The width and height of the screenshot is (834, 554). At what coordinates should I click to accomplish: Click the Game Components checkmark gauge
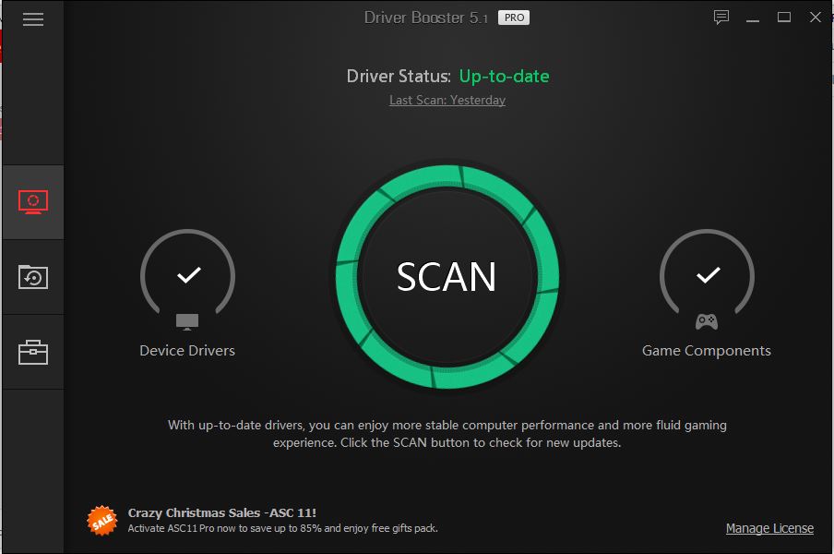[707, 272]
